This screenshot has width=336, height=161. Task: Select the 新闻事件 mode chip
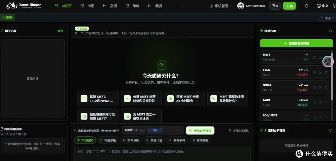tap(177, 140)
